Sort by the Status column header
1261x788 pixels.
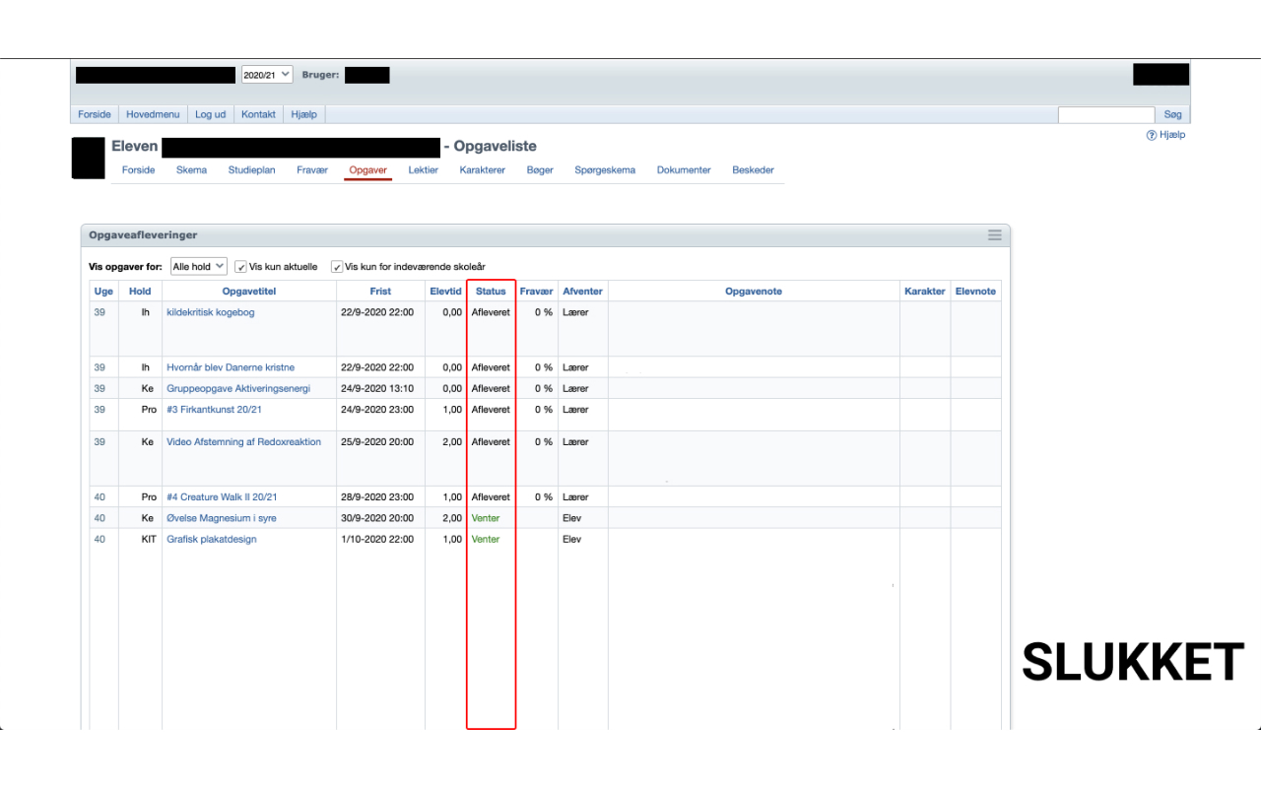click(491, 292)
